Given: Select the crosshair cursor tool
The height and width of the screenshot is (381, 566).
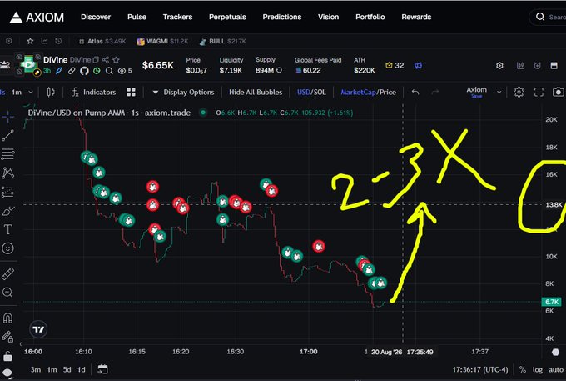Looking at the screenshot, I should pyautogui.click(x=8, y=117).
